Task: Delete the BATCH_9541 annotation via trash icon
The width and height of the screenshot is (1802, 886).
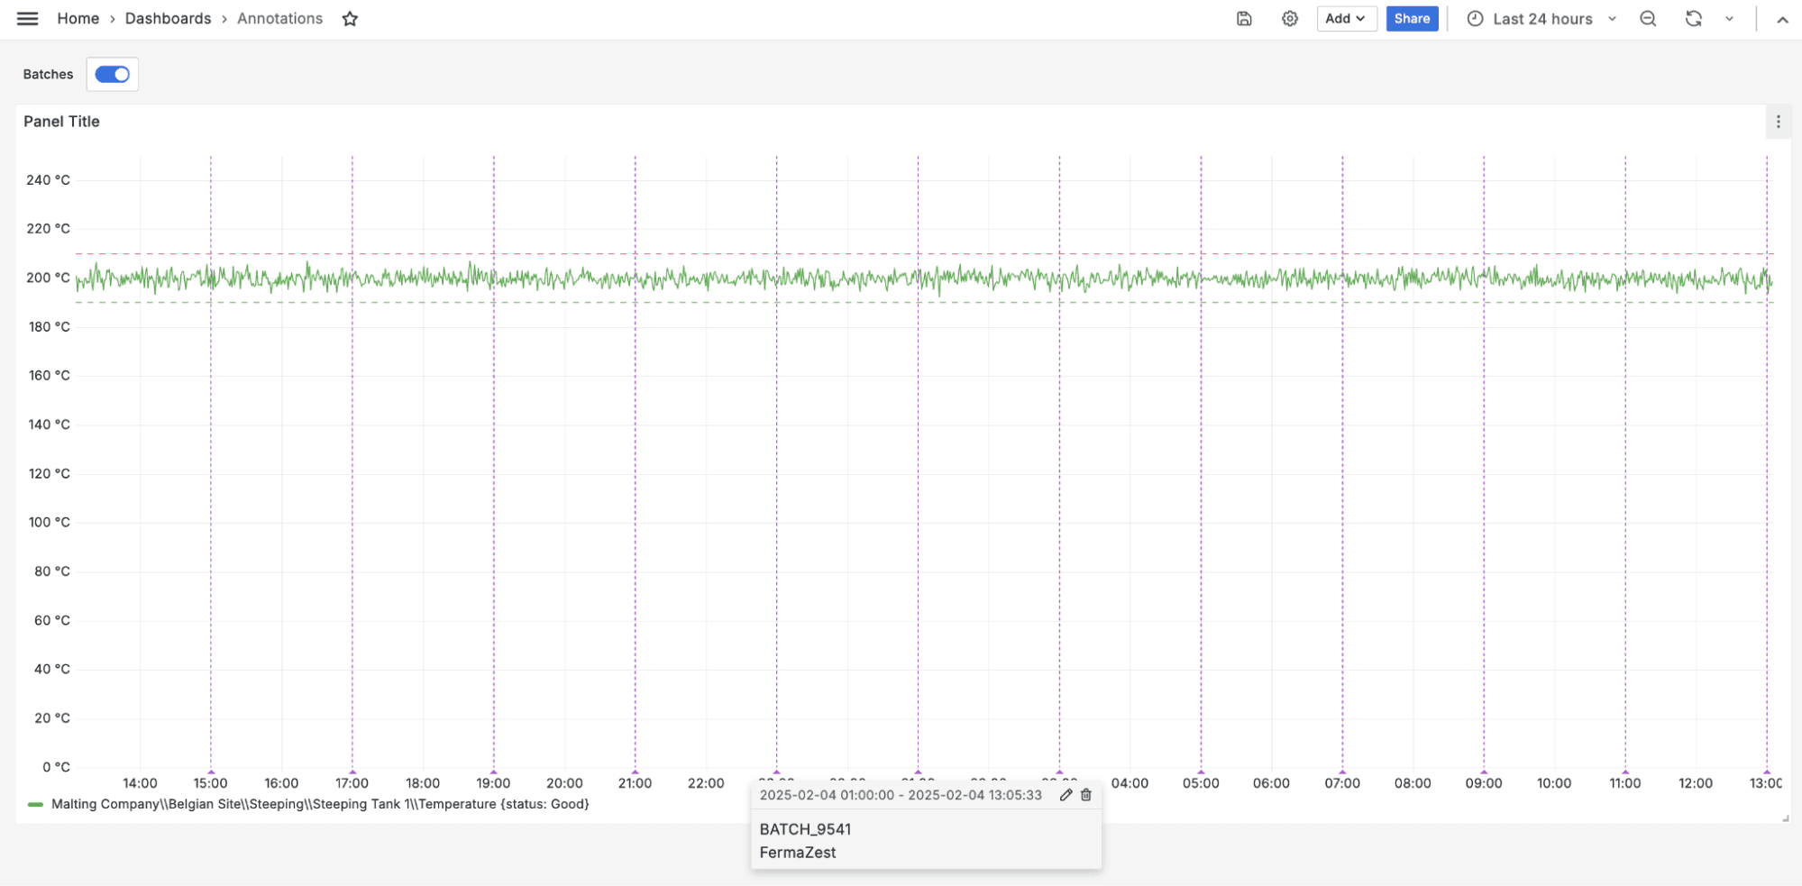Action: tap(1085, 795)
